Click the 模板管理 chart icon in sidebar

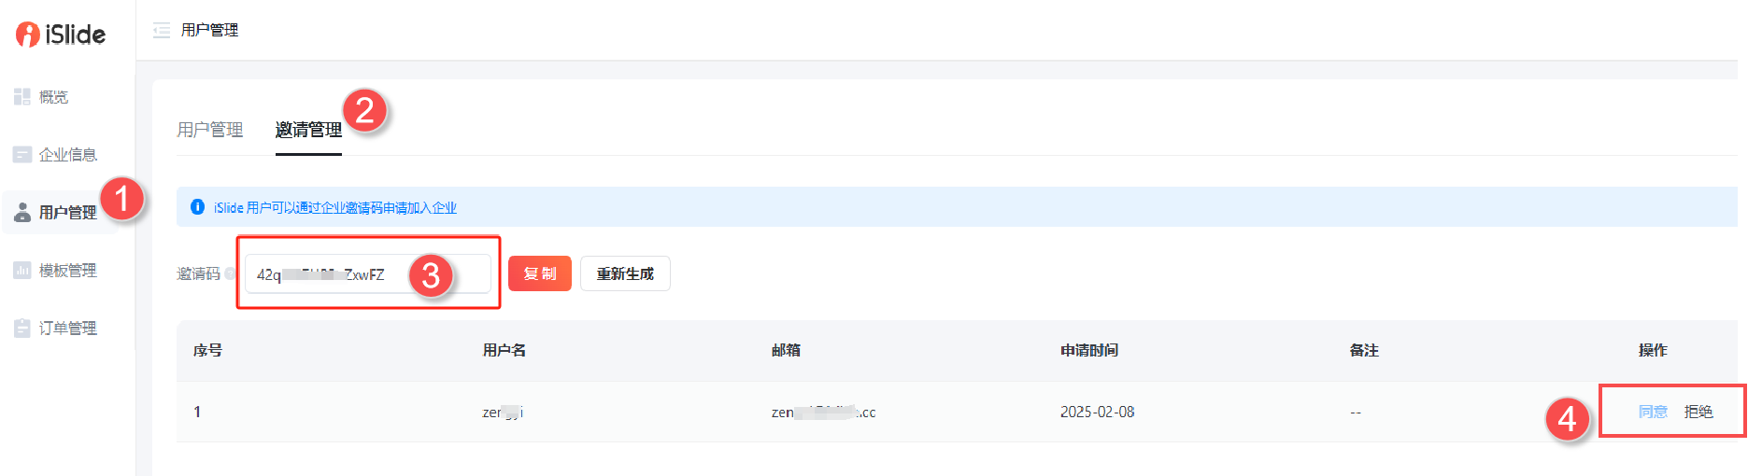22,271
